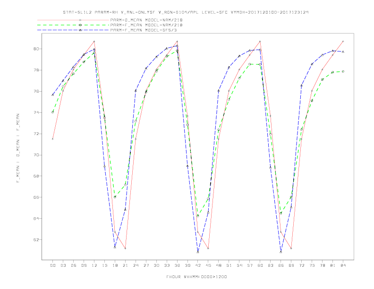Click blue GFS triangle marker at hour 00
The height and width of the screenshot is (289, 374).
(53, 95)
